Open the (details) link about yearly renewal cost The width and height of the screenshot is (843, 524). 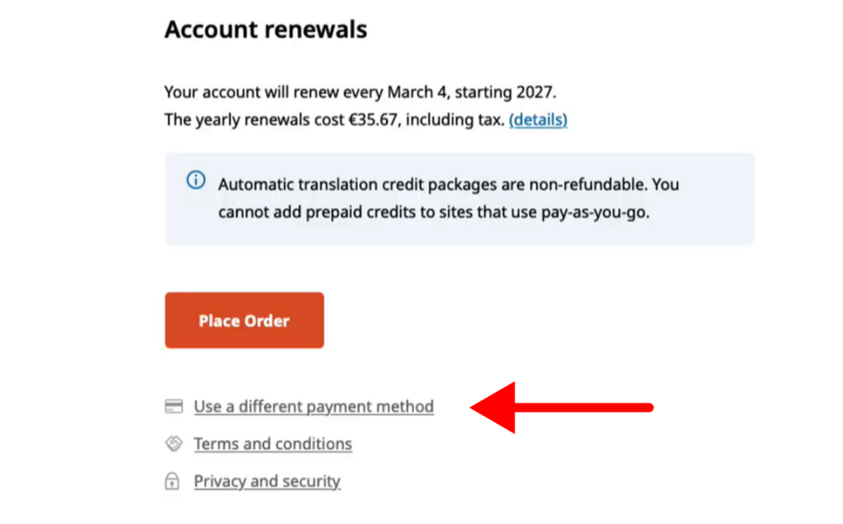[538, 119]
